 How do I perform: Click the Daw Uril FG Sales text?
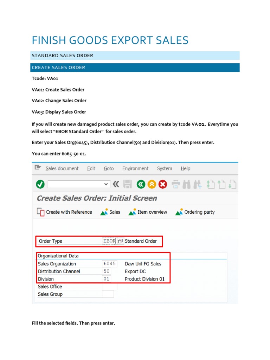click(143, 264)
